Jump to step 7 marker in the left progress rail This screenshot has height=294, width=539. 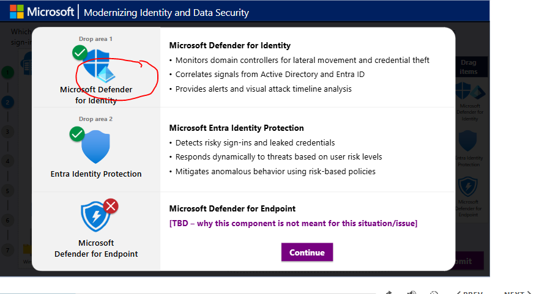point(7,250)
